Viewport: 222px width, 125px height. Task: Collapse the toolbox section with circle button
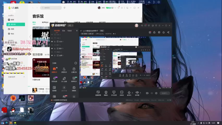coord(75,63)
